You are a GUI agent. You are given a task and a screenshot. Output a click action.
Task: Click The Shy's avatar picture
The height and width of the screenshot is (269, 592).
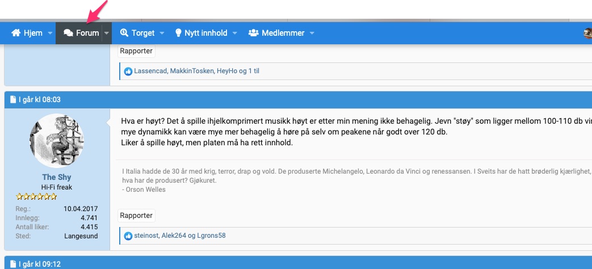tap(57, 141)
